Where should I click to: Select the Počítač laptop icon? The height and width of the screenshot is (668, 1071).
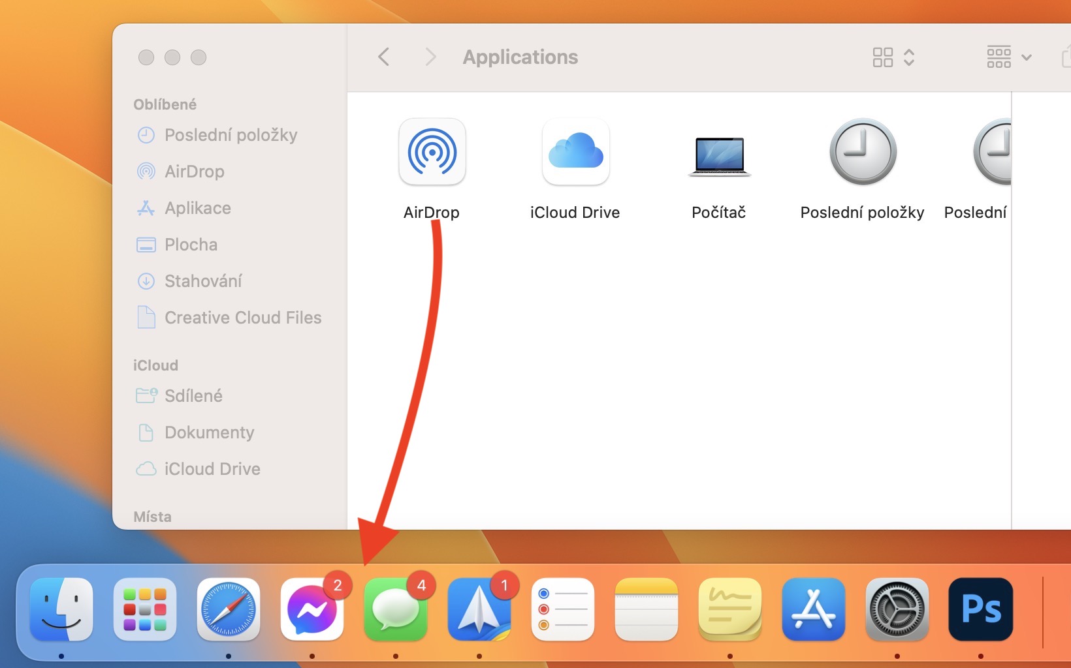tap(719, 156)
